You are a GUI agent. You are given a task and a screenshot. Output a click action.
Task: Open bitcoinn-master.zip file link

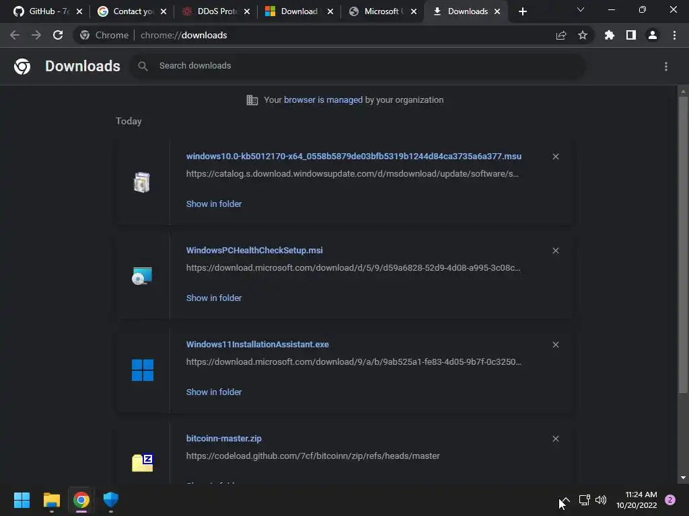pyautogui.click(x=223, y=438)
